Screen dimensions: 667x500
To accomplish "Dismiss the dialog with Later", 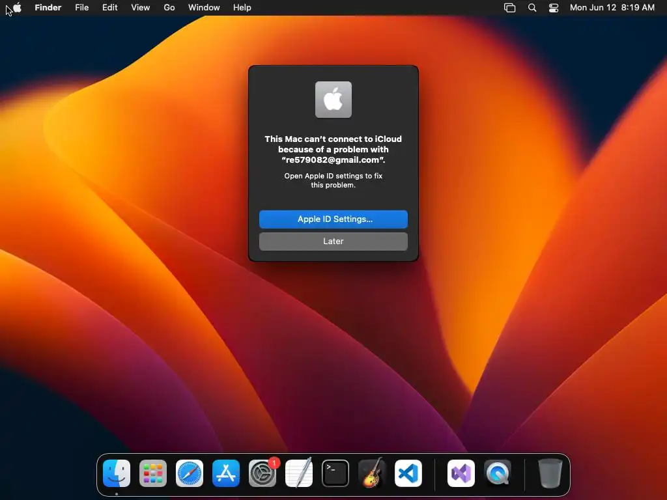I will (333, 241).
